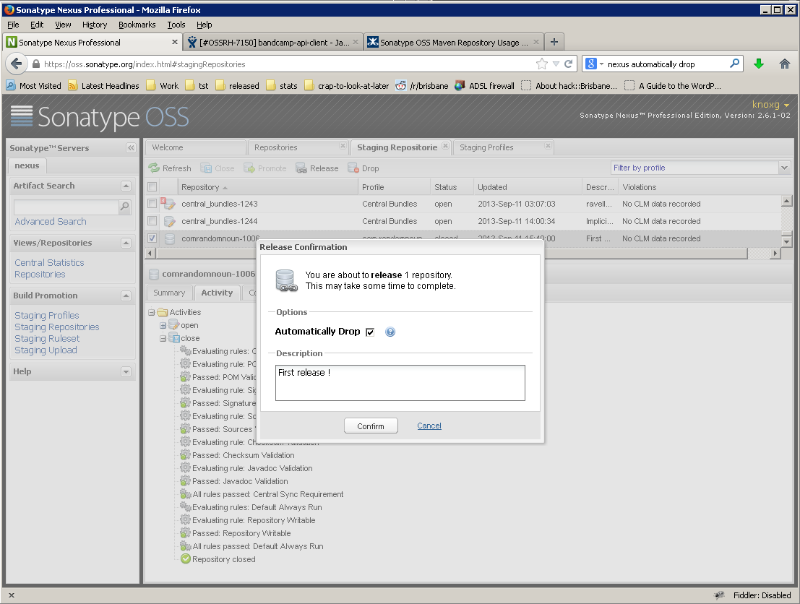Open the Staging Ruleset link
The width and height of the screenshot is (800, 604).
point(47,338)
